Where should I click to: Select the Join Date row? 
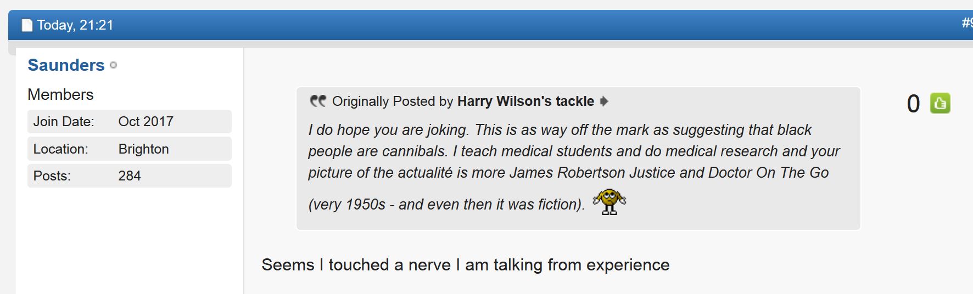click(x=130, y=121)
